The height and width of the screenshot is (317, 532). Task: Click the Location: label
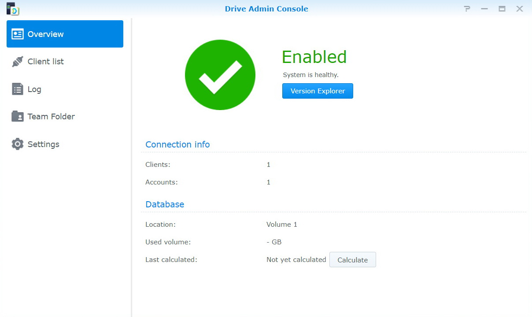[x=160, y=225]
